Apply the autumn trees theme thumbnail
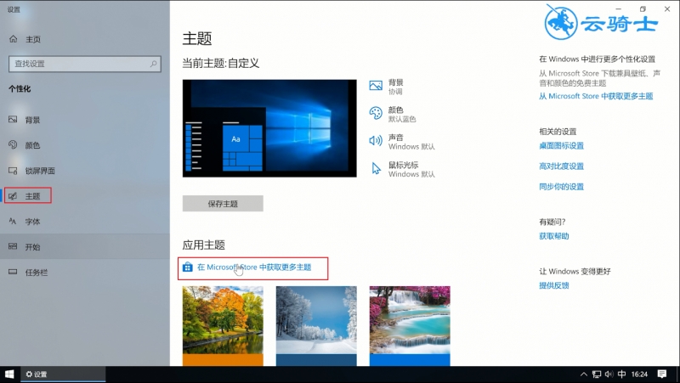Image resolution: width=680 pixels, height=383 pixels. (223, 326)
